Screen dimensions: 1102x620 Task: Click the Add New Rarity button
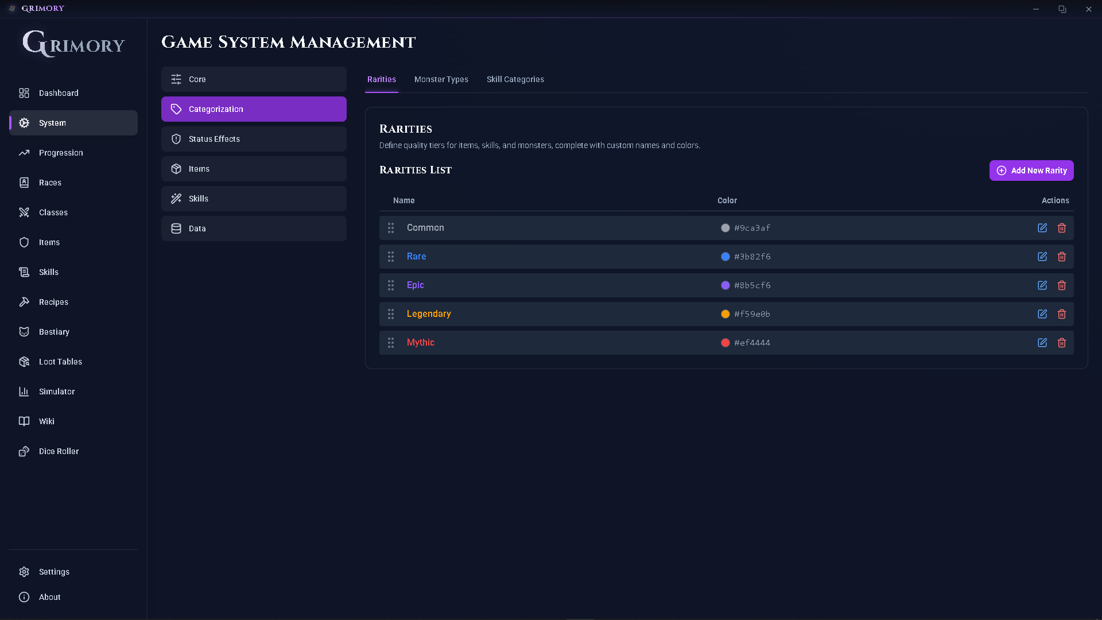click(x=1031, y=170)
